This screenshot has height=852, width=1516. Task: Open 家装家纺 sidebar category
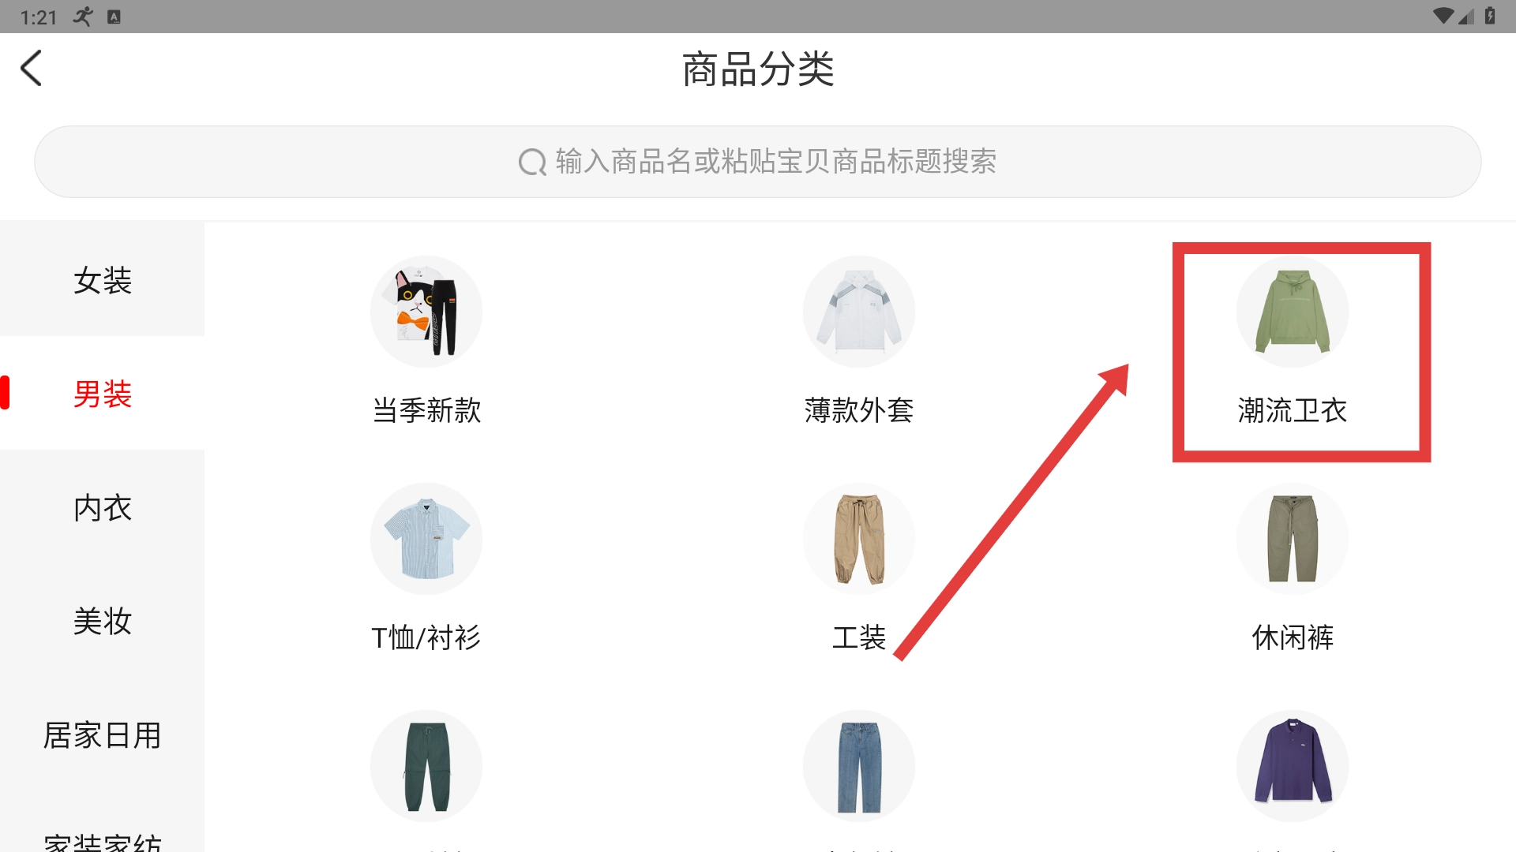click(x=103, y=840)
